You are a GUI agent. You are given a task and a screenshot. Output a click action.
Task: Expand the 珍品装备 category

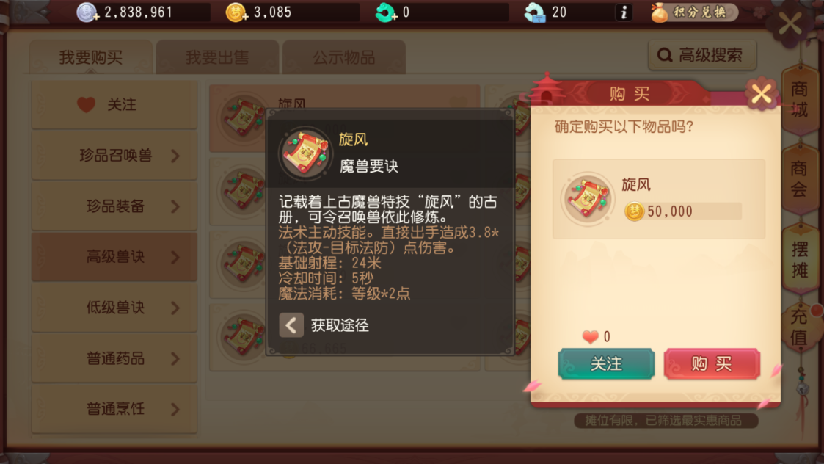pos(114,206)
